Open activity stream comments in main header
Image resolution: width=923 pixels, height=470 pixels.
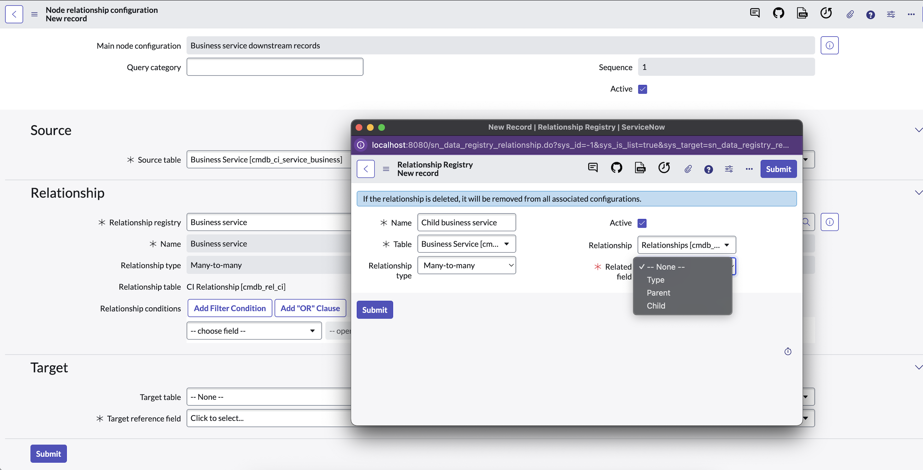(x=755, y=14)
